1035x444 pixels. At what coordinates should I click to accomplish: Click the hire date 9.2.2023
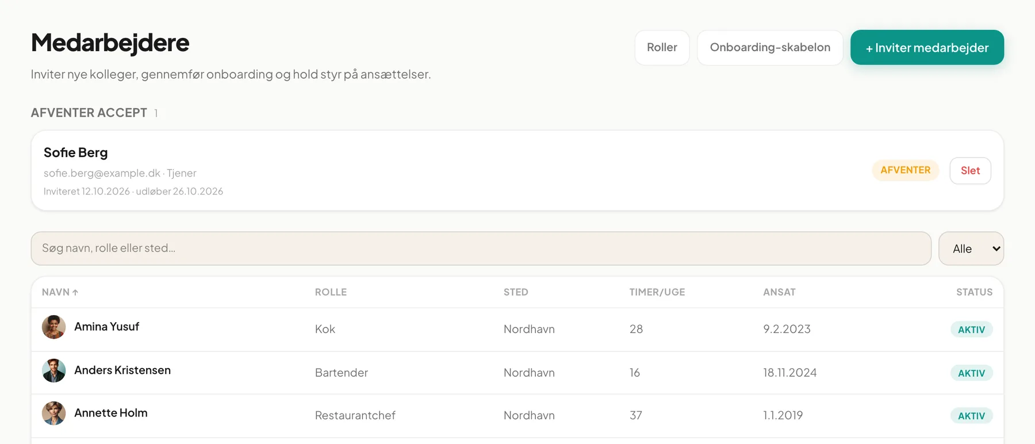click(787, 329)
